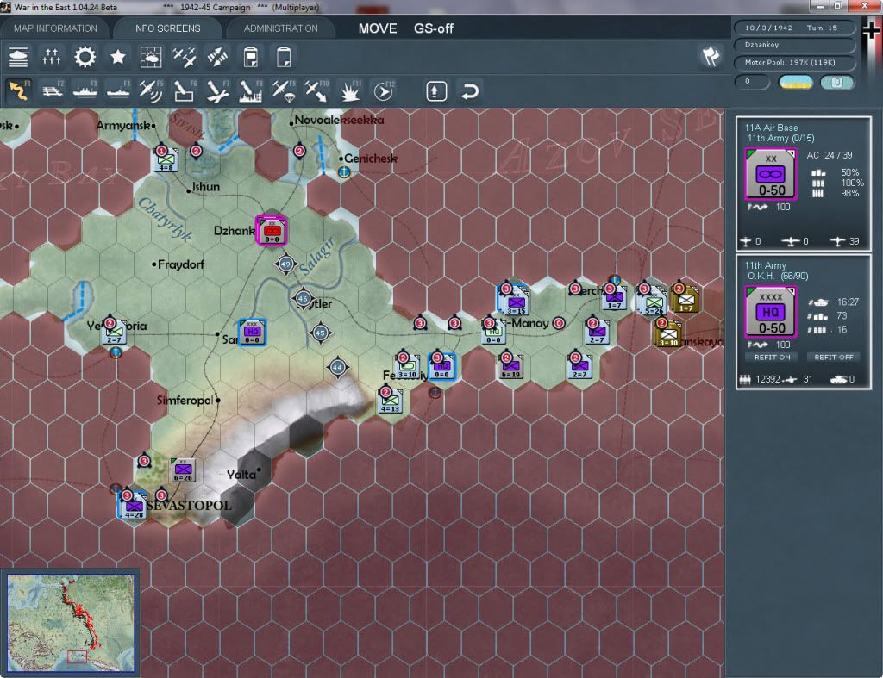
Task: Select the F10 Air transfer mode
Action: tap(316, 90)
